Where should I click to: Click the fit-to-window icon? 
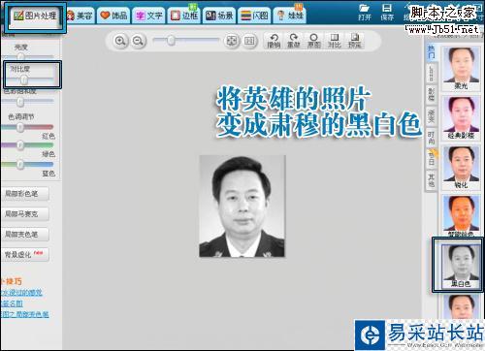coord(232,41)
